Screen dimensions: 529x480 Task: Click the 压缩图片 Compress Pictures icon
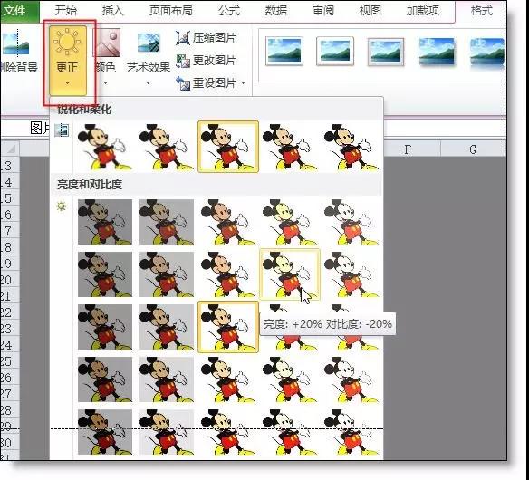tap(182, 38)
